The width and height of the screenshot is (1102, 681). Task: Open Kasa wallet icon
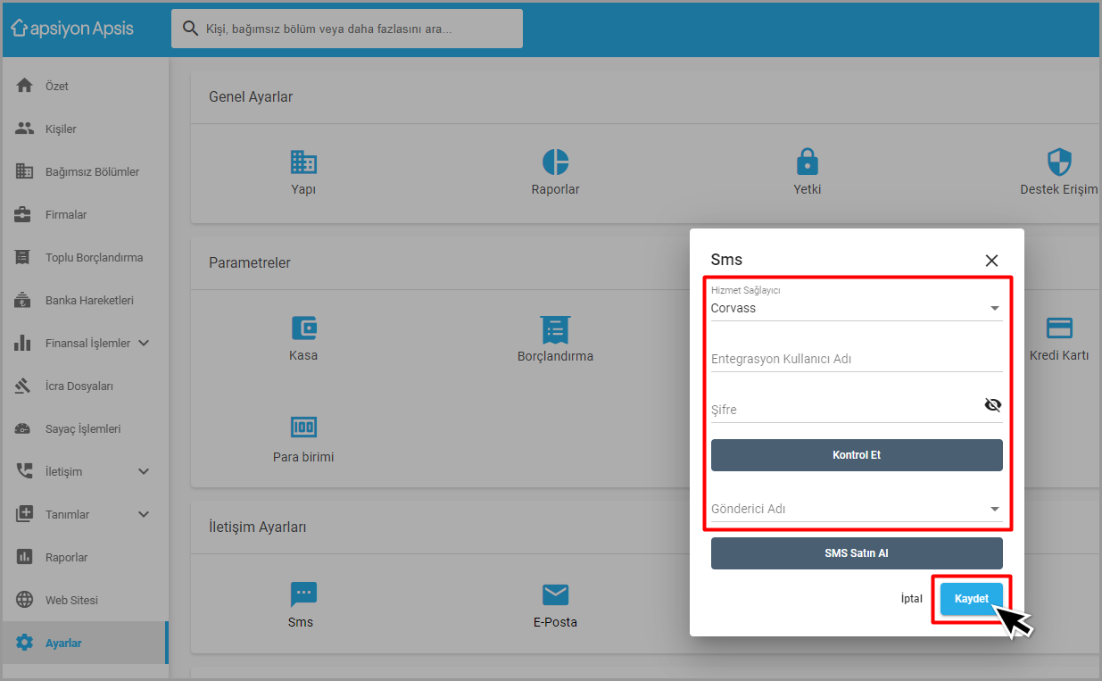(x=303, y=328)
